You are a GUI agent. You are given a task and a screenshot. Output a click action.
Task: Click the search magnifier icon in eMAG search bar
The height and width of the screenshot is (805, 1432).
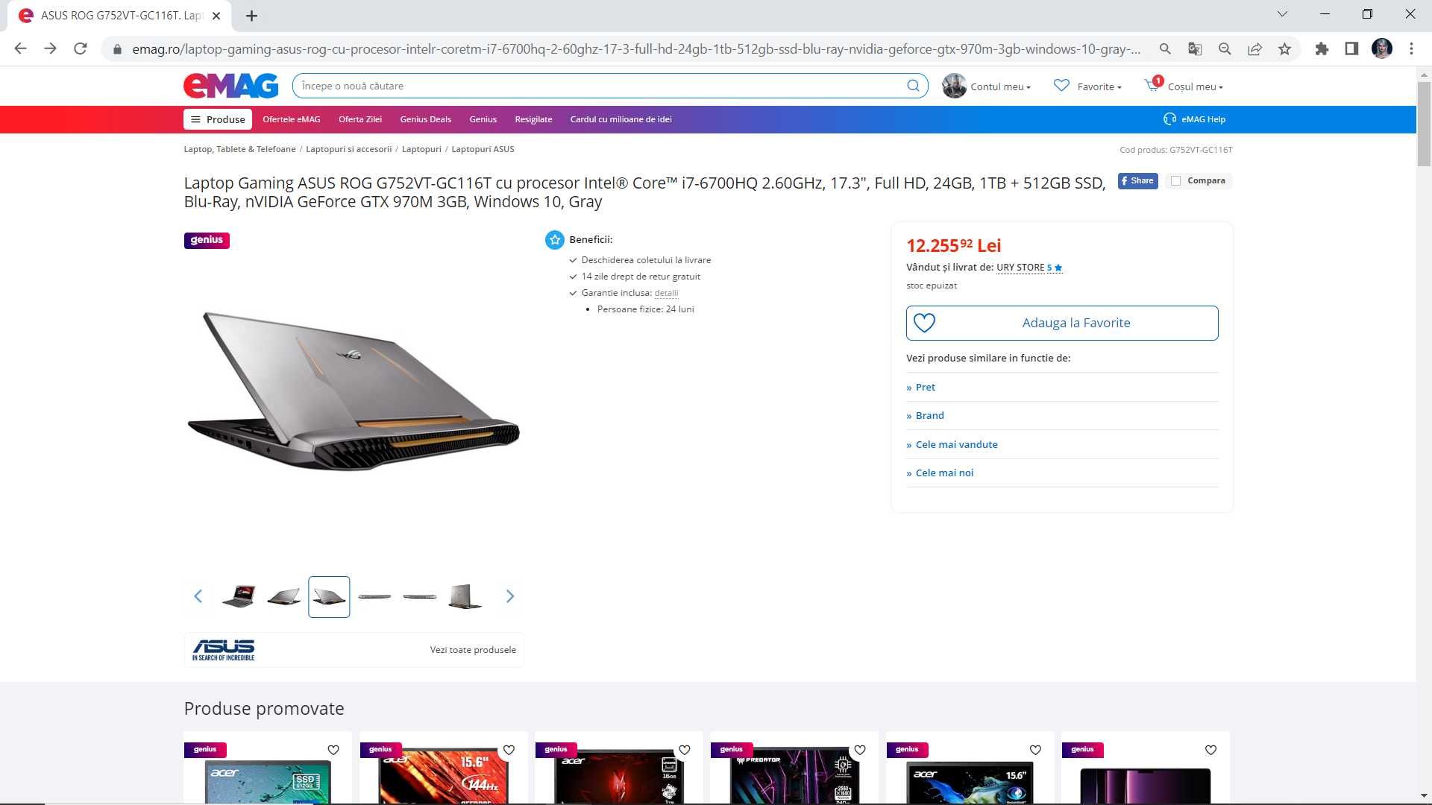point(913,86)
